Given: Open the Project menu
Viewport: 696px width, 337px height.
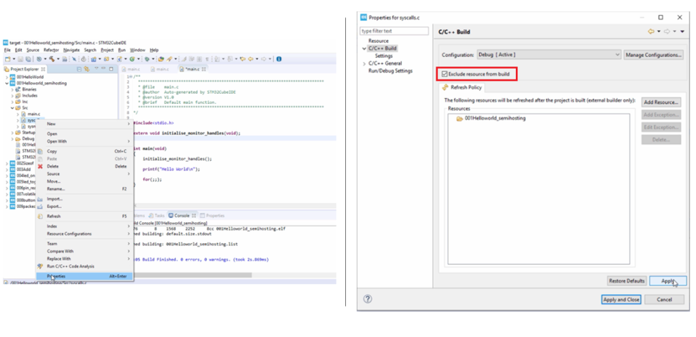Looking at the screenshot, I should 107,50.
